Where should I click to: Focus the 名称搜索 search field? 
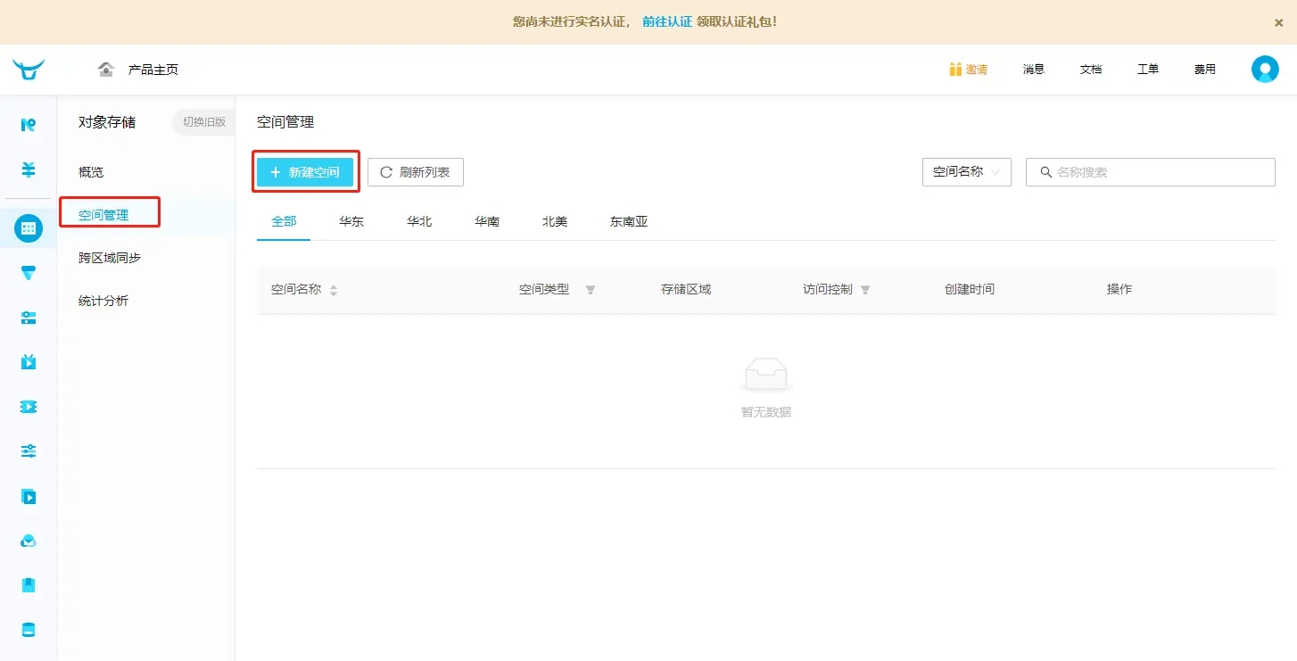1160,172
